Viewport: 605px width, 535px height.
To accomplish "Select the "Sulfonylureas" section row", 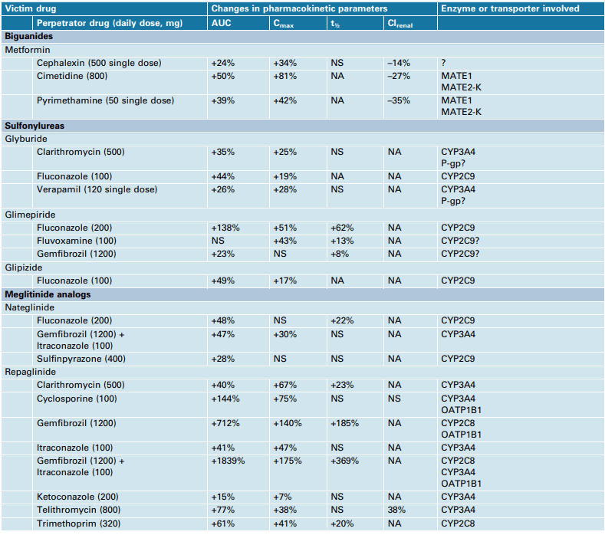I will 302,126.
